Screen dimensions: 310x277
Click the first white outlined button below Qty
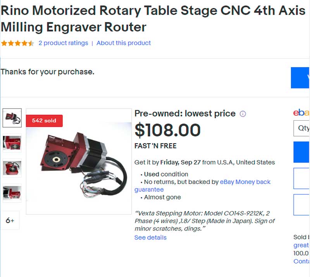click(301, 178)
